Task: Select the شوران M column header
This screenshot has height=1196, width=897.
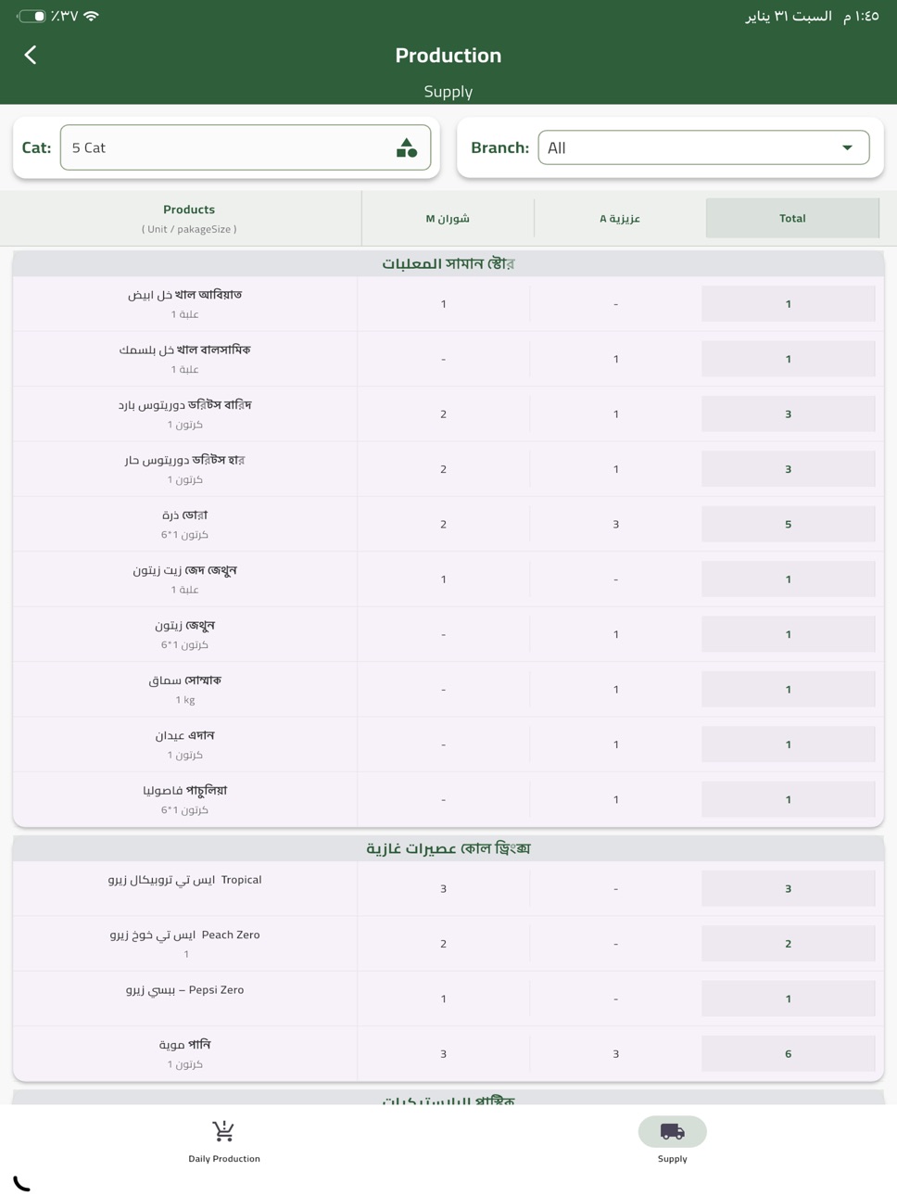Action: (x=448, y=218)
